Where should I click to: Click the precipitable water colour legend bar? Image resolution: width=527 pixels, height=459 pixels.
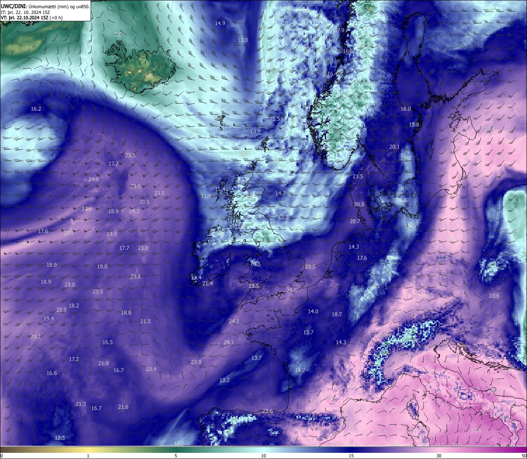(263, 449)
